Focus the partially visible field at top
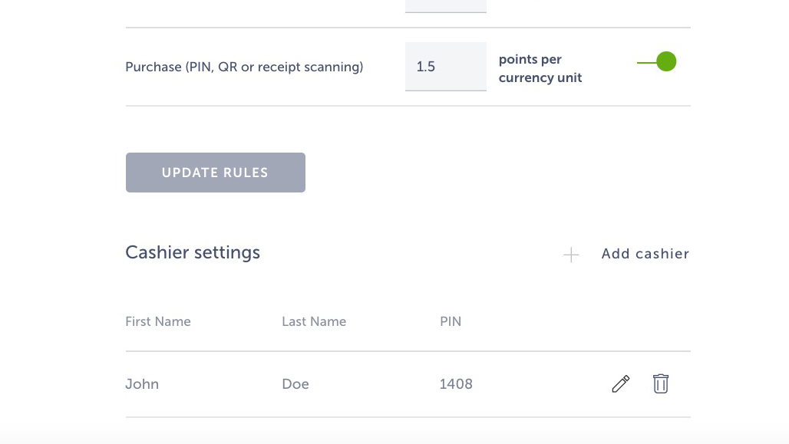This screenshot has width=789, height=444. point(445,5)
